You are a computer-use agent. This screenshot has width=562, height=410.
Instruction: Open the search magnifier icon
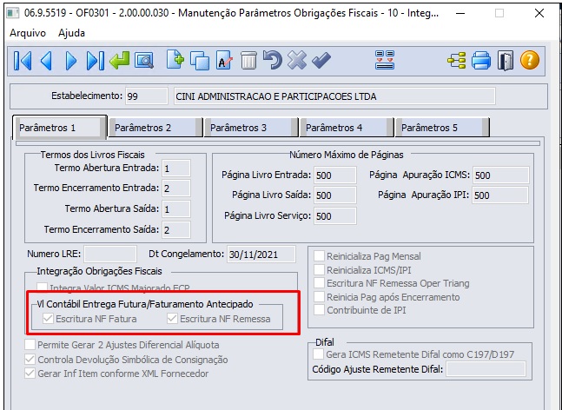[x=144, y=61]
